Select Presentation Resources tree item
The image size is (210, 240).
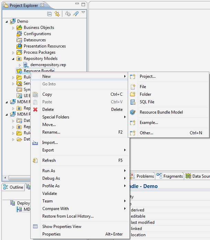coord(45,46)
